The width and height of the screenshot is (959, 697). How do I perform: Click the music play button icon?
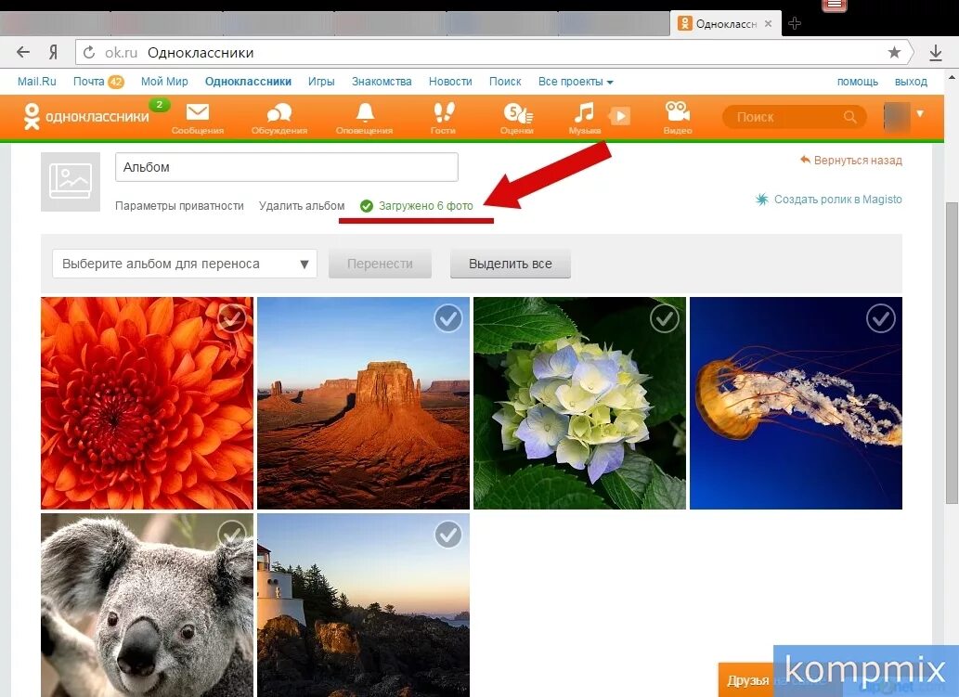click(x=619, y=116)
